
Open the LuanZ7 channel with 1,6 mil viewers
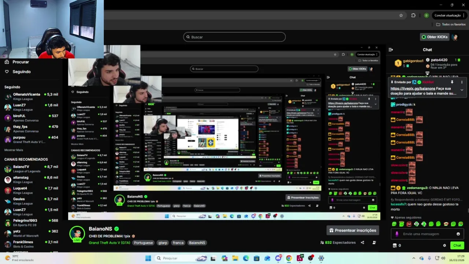(31, 107)
